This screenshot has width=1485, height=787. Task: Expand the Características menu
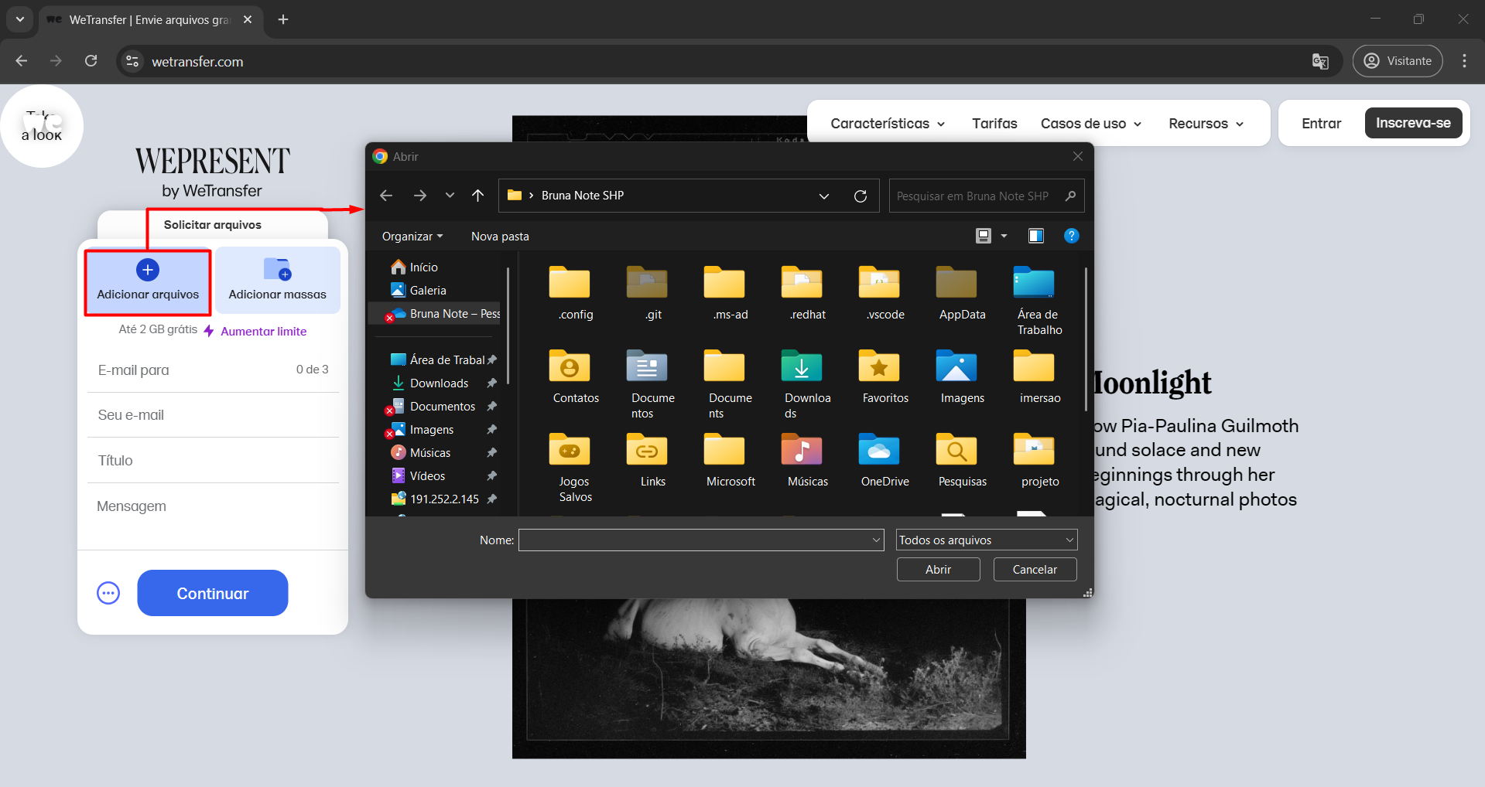888,124
